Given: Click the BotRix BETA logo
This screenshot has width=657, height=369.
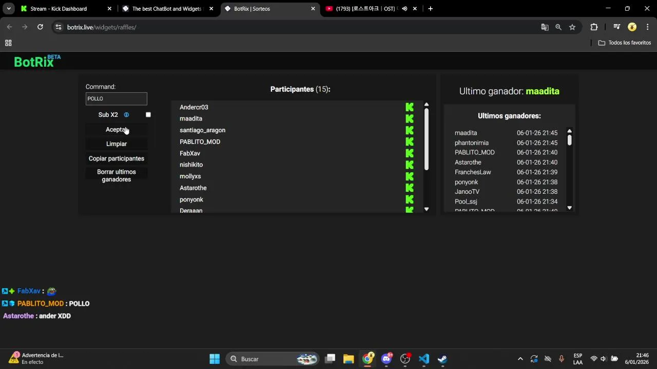Looking at the screenshot, I should click(x=37, y=61).
